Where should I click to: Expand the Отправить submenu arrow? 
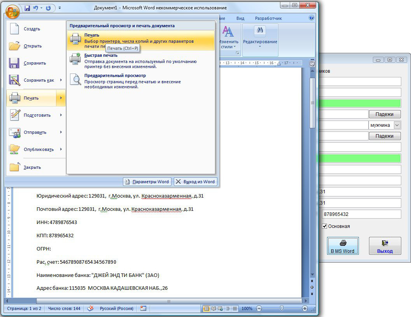(61, 132)
